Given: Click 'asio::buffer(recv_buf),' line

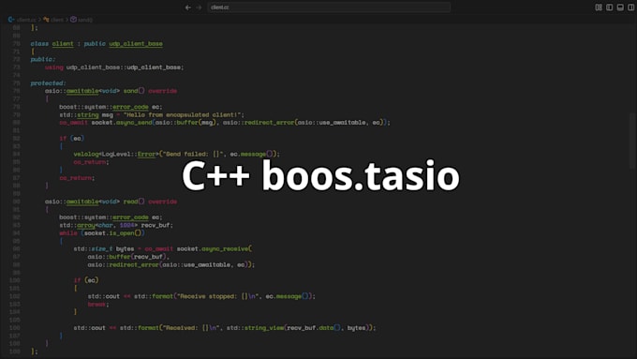Looking at the screenshot, I should tap(128, 257).
